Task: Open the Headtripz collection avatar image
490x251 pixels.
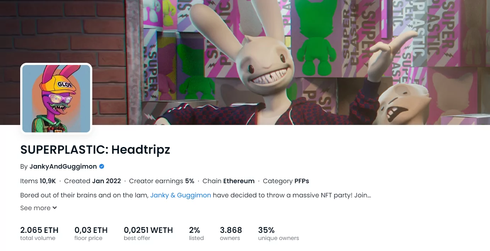Action: coord(56,99)
